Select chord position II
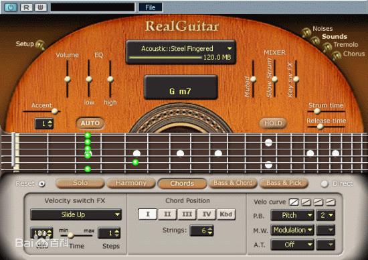The image size is (368, 260). [167, 214]
